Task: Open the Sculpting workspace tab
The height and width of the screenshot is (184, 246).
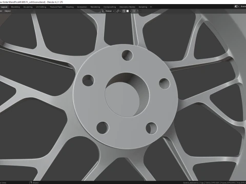Action: pyautogui.click(x=28, y=7)
